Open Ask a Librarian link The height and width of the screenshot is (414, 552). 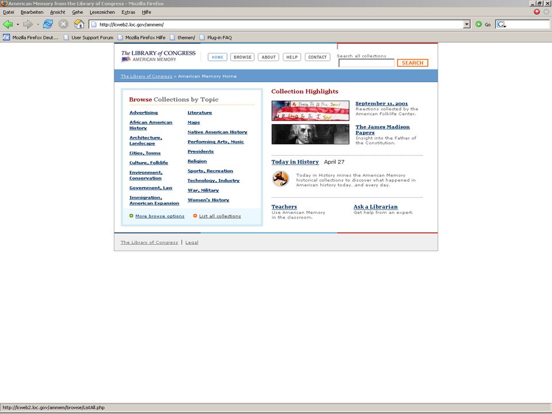point(375,206)
